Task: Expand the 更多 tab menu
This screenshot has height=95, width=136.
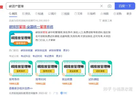Action: pyautogui.click(x=129, y=14)
